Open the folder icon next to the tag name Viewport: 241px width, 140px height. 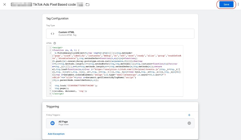[88, 5]
